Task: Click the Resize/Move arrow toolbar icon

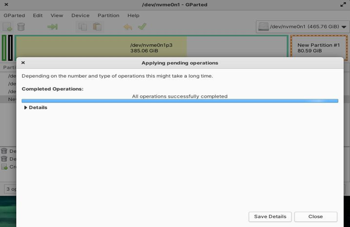Action: 52,27
